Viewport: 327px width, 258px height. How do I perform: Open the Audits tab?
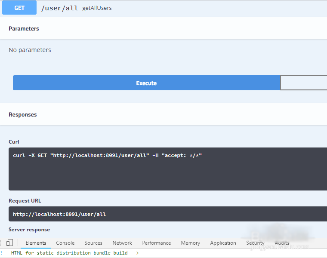pyautogui.click(x=282, y=243)
